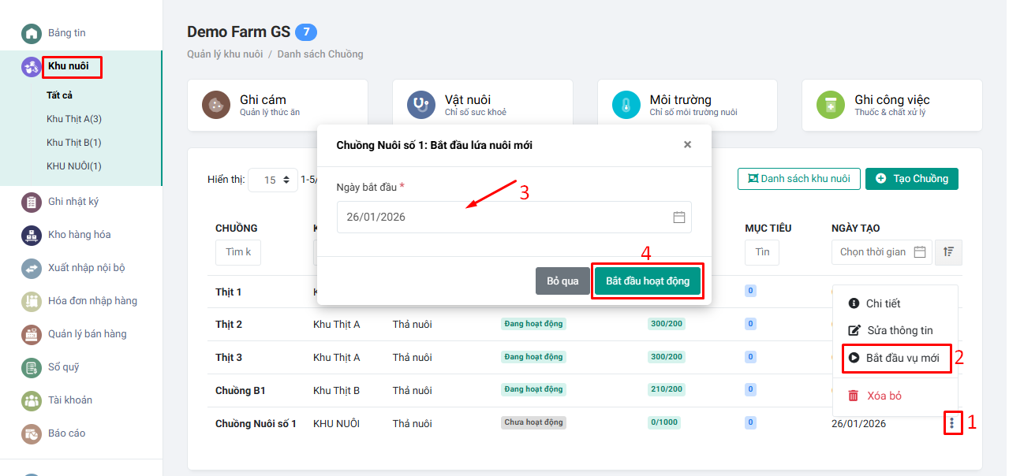Click the Ghi cám feed management icon
This screenshot has height=476, width=1009.
pos(215,105)
